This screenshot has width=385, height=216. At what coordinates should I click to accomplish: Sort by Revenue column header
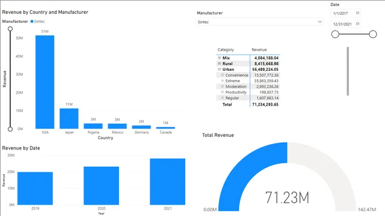point(259,50)
